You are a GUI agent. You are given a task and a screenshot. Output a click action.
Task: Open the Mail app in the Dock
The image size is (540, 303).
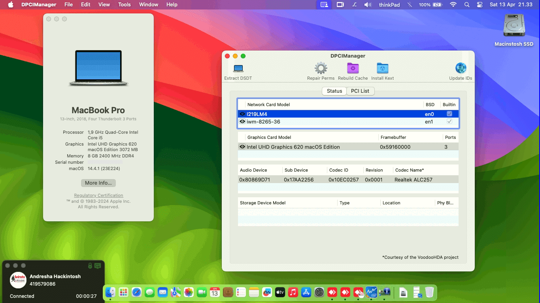162,292
